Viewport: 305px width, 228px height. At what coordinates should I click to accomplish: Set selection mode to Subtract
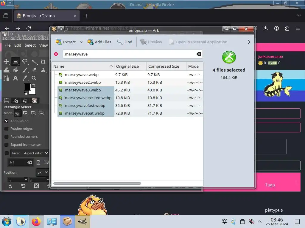pos(33,113)
